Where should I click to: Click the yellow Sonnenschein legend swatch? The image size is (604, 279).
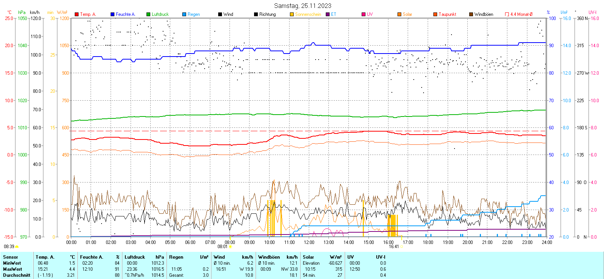[x=292, y=14]
